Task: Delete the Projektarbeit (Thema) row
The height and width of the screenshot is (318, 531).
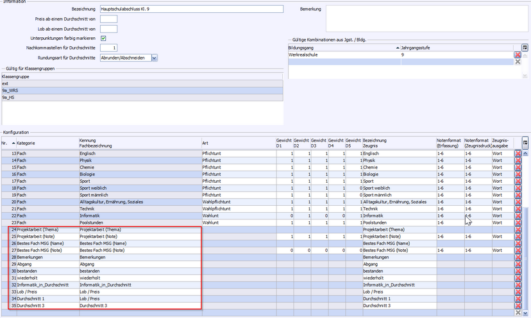Action: [518, 230]
